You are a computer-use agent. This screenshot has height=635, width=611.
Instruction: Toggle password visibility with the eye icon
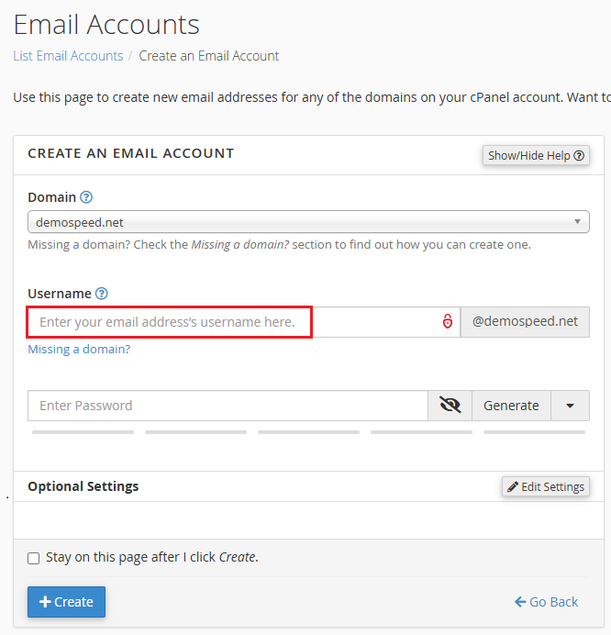click(x=450, y=406)
